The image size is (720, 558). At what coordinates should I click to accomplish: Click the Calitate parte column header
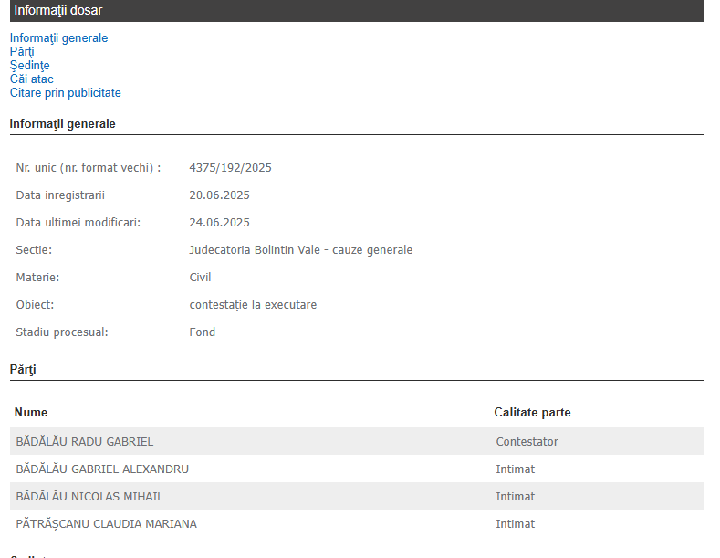(x=532, y=413)
